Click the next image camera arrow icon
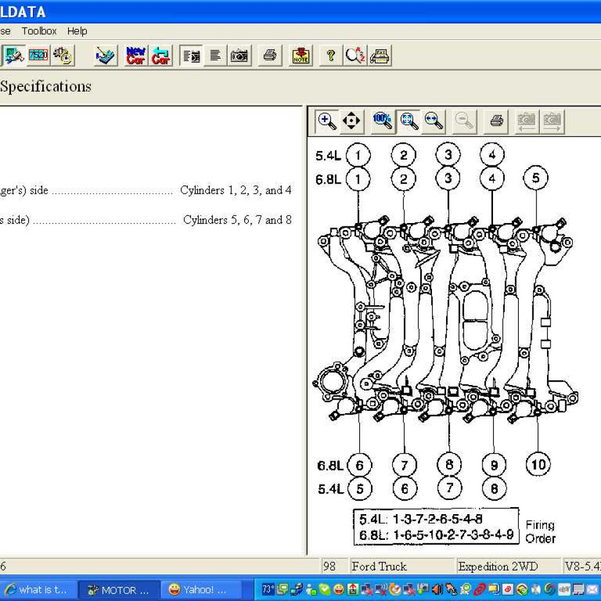601x601 pixels. [x=552, y=121]
